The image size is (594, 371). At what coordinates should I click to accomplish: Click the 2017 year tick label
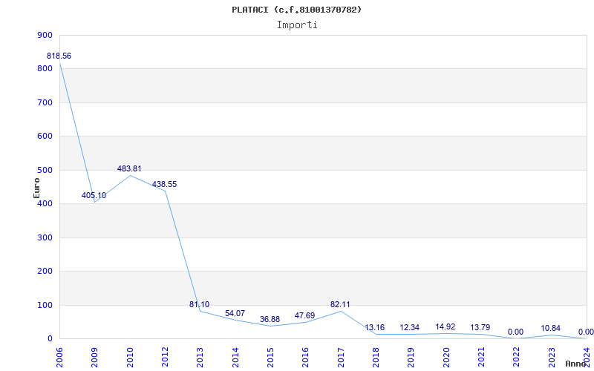point(341,358)
